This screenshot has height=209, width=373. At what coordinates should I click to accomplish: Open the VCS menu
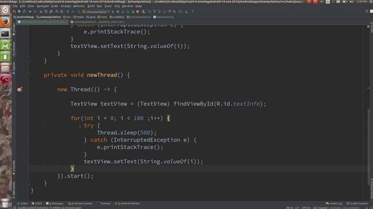click(117, 6)
